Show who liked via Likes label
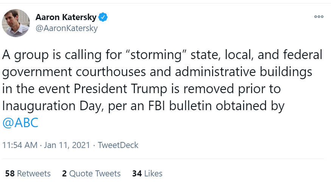This screenshot has width=331, height=187. (x=153, y=174)
